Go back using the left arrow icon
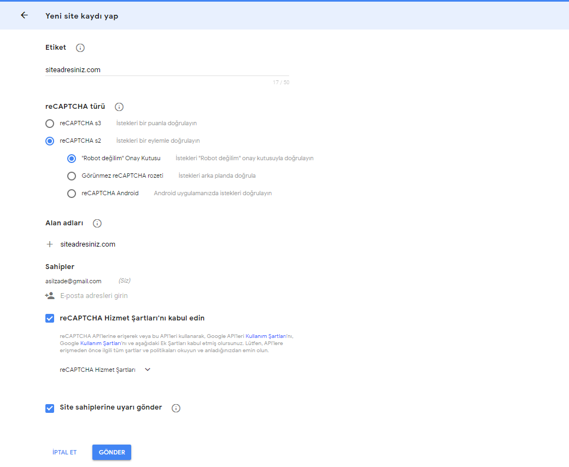The width and height of the screenshot is (569, 467). pyautogui.click(x=24, y=15)
